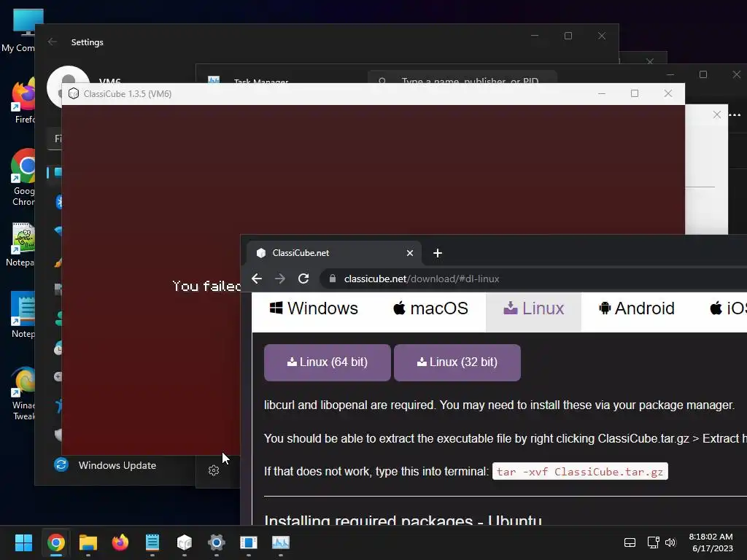View site info via the lock icon
The image size is (747, 560).
pyautogui.click(x=333, y=279)
